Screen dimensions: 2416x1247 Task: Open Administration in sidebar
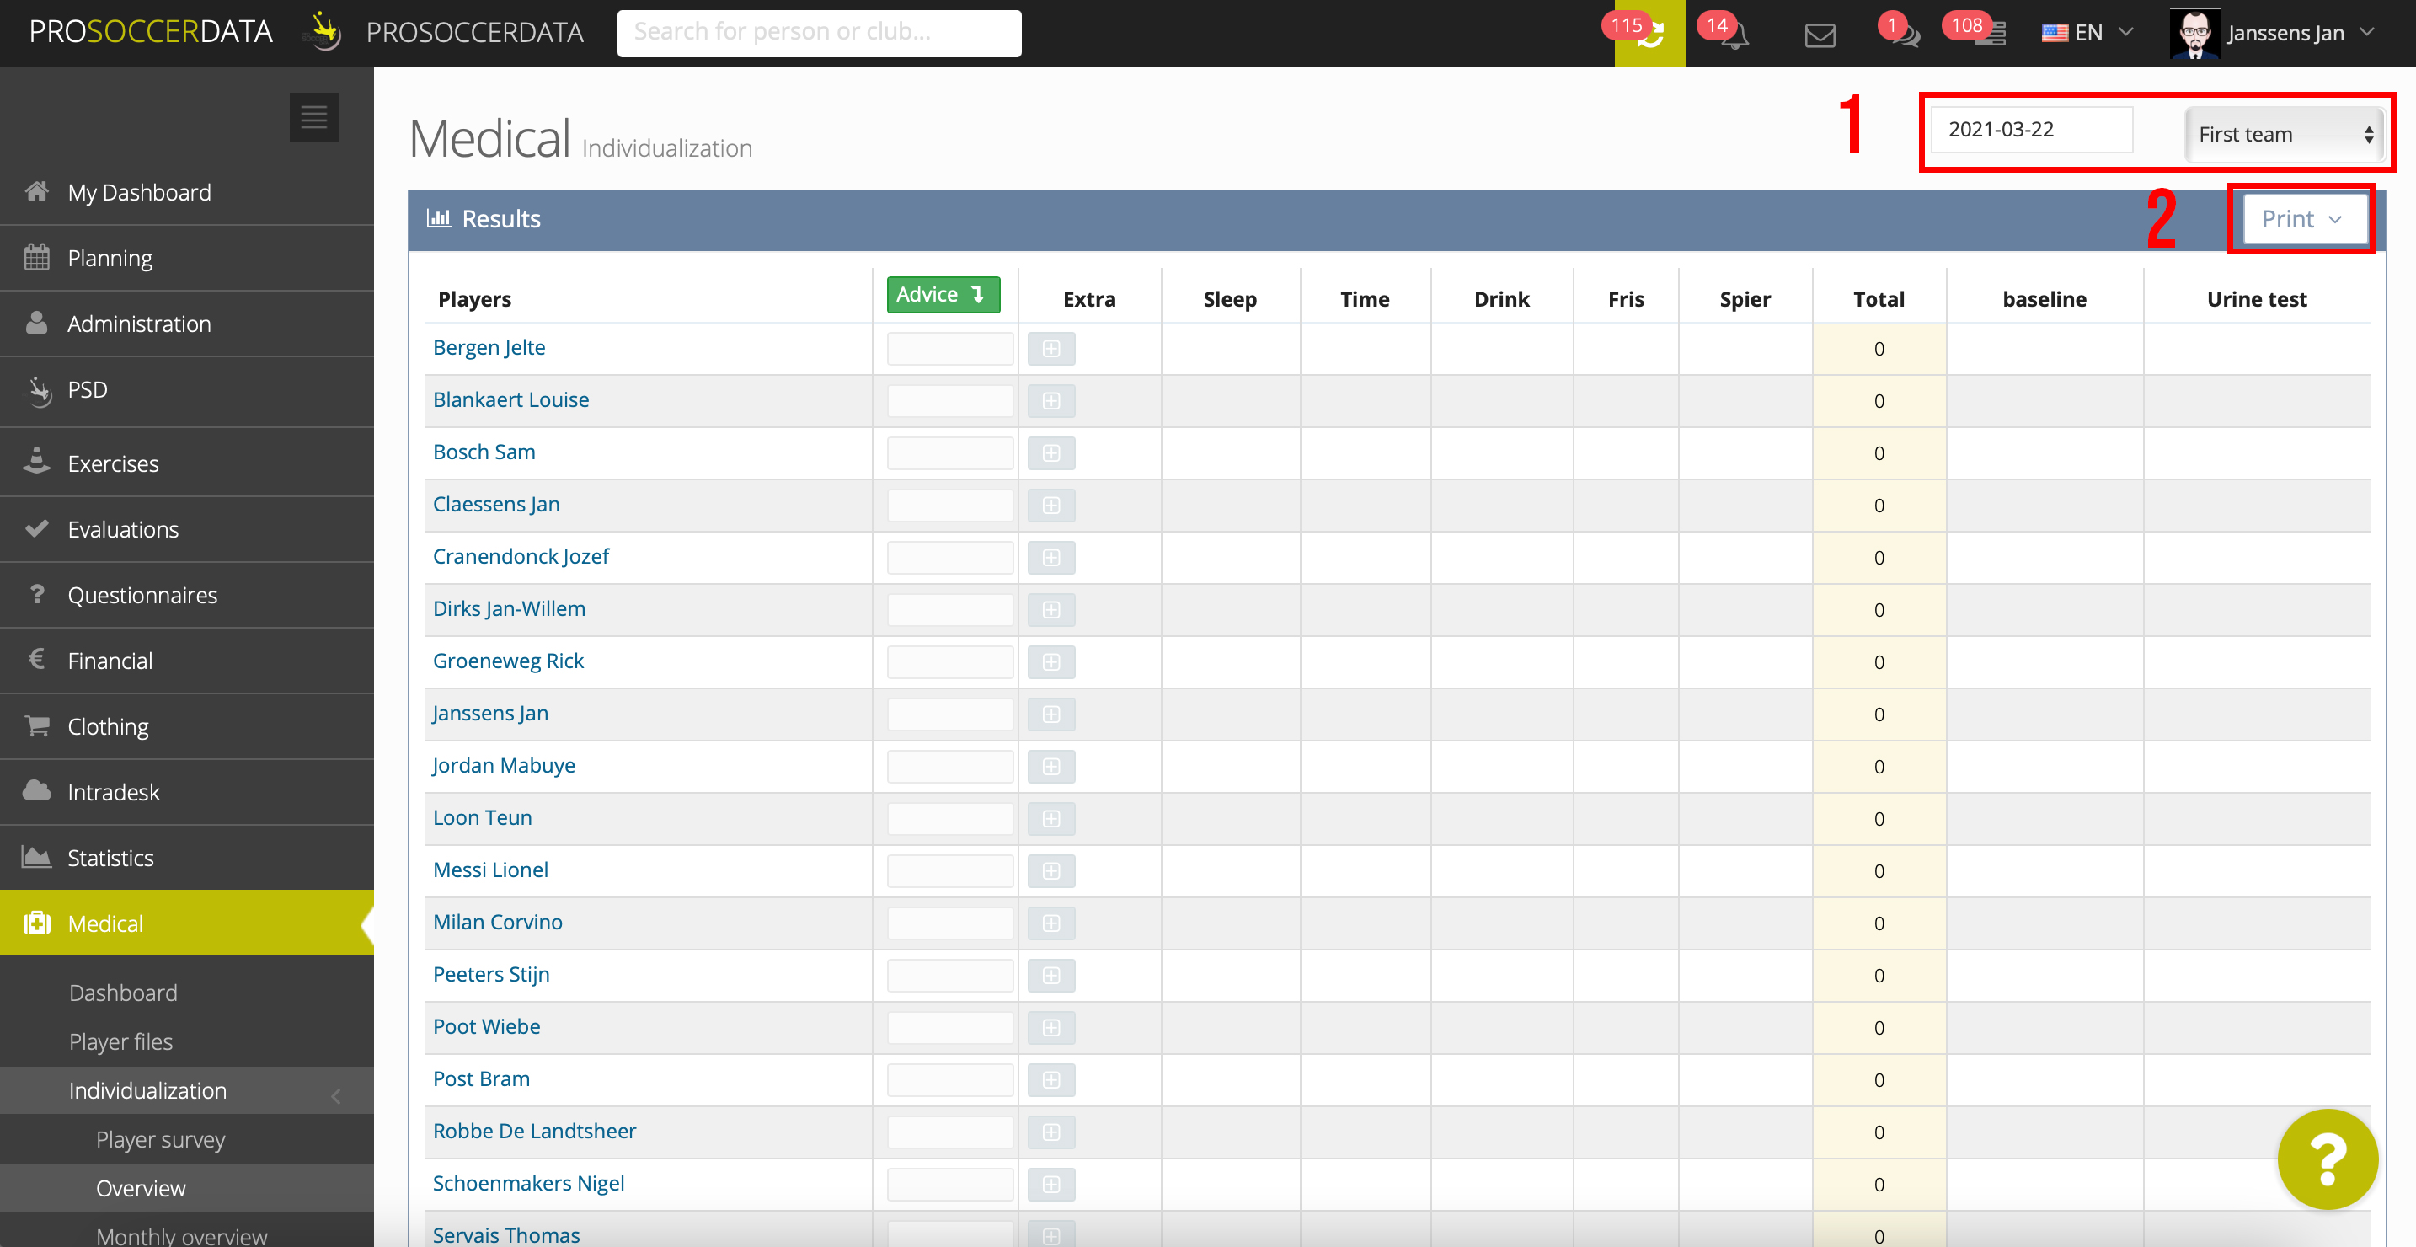(x=188, y=324)
